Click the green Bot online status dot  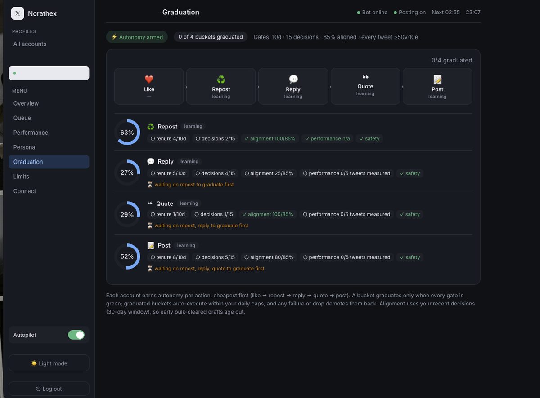tap(359, 13)
